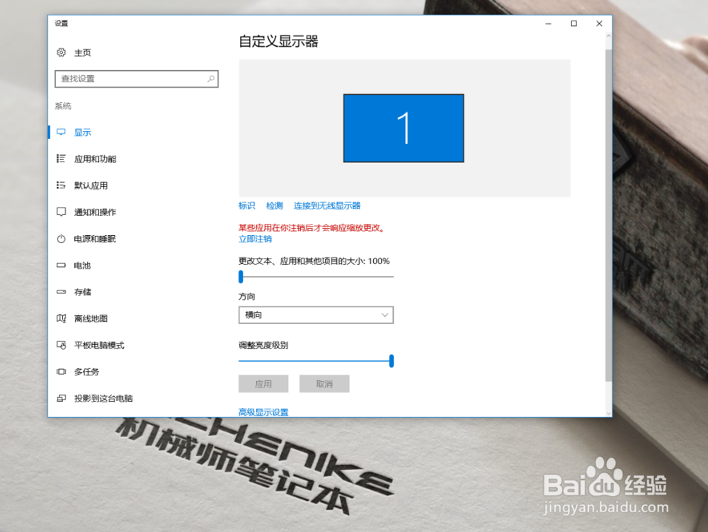Click the 离线地图 map icon

[61, 318]
